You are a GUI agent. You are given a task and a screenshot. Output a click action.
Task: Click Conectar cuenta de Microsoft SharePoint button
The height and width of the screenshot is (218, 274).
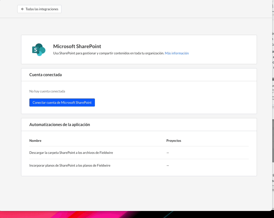click(62, 102)
